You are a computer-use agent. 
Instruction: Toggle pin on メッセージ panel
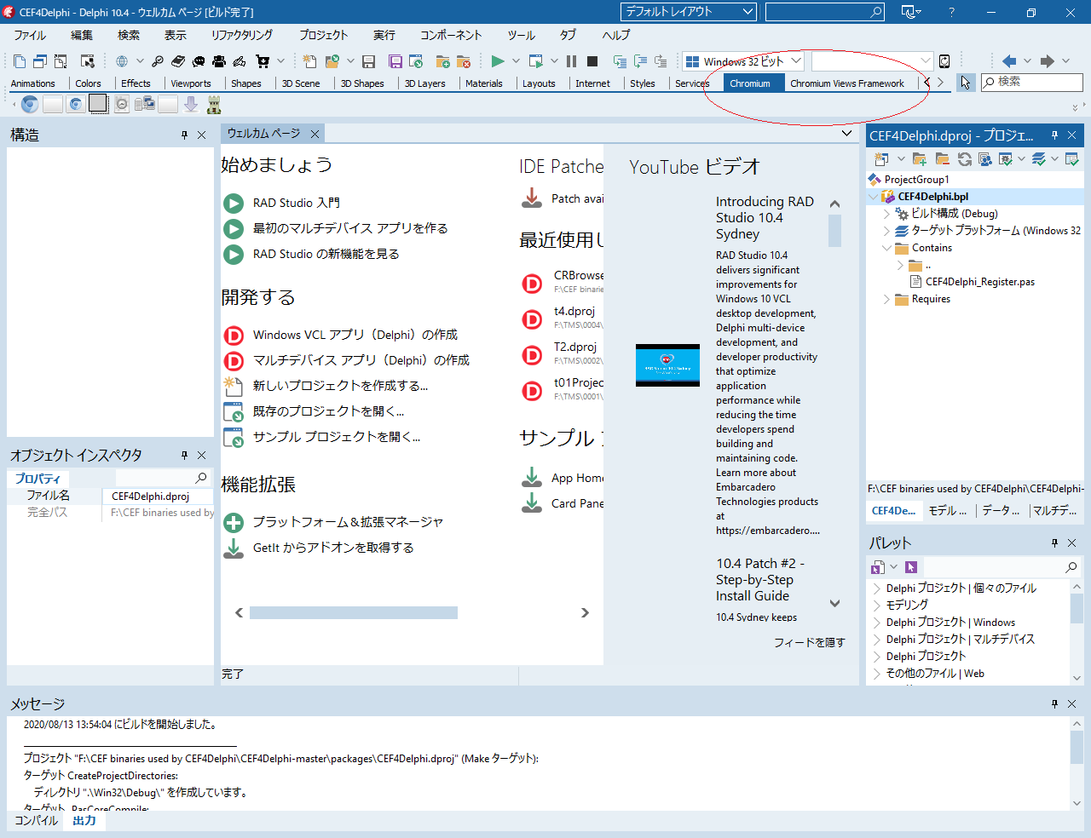(x=1054, y=704)
